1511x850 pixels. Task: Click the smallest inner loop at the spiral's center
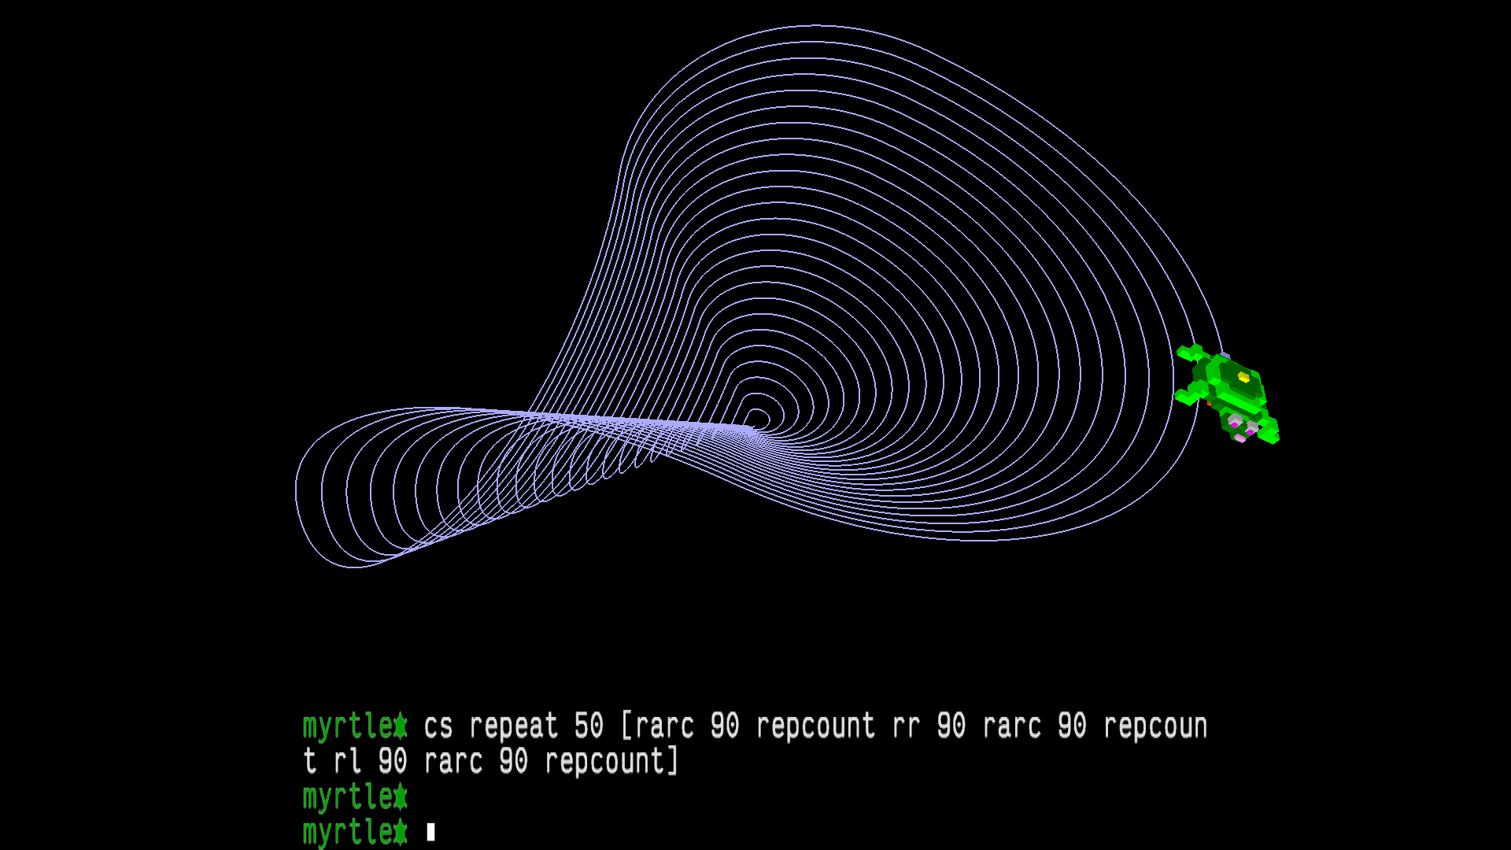click(x=757, y=418)
